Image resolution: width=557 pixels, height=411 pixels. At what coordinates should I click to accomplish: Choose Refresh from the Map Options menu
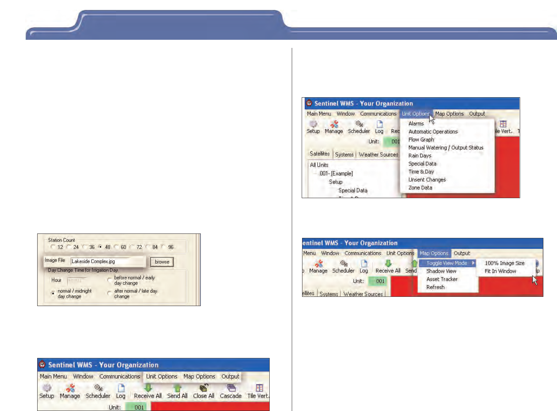pos(435,287)
